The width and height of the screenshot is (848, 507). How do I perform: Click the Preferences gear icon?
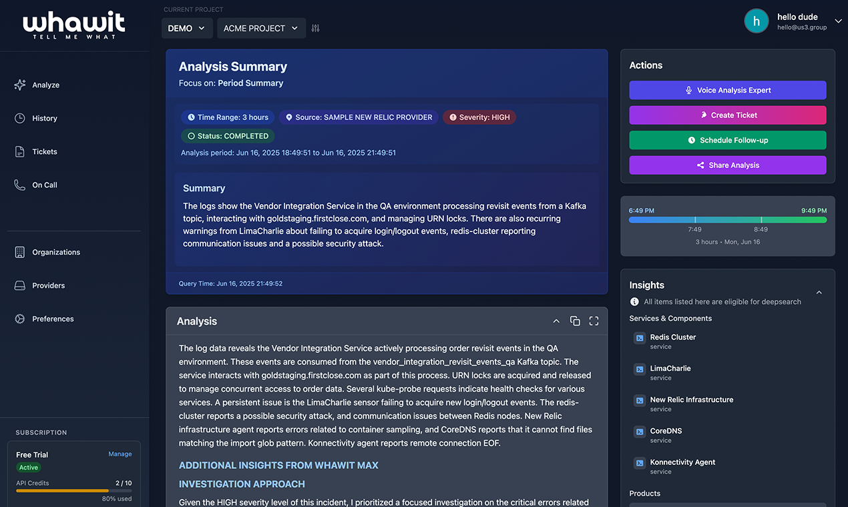(20, 319)
